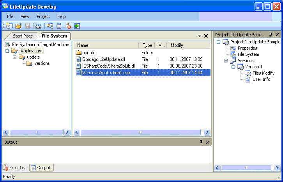Collapse the [Application] folder tree node
The height and width of the screenshot is (182, 283).
tap(7, 51)
